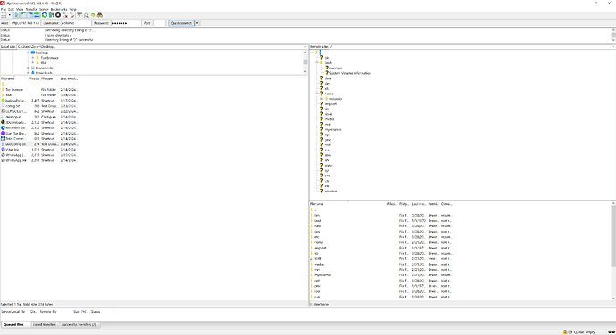Image resolution: width=616 pixels, height=335 pixels.
Task: Click the binoculars file search icon
Action: pos(100,15)
